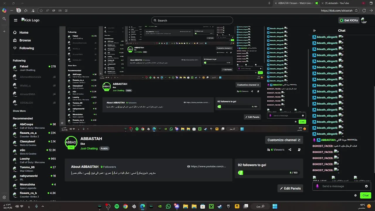
Task: Click the 9 Followers text
Action: [108, 167]
